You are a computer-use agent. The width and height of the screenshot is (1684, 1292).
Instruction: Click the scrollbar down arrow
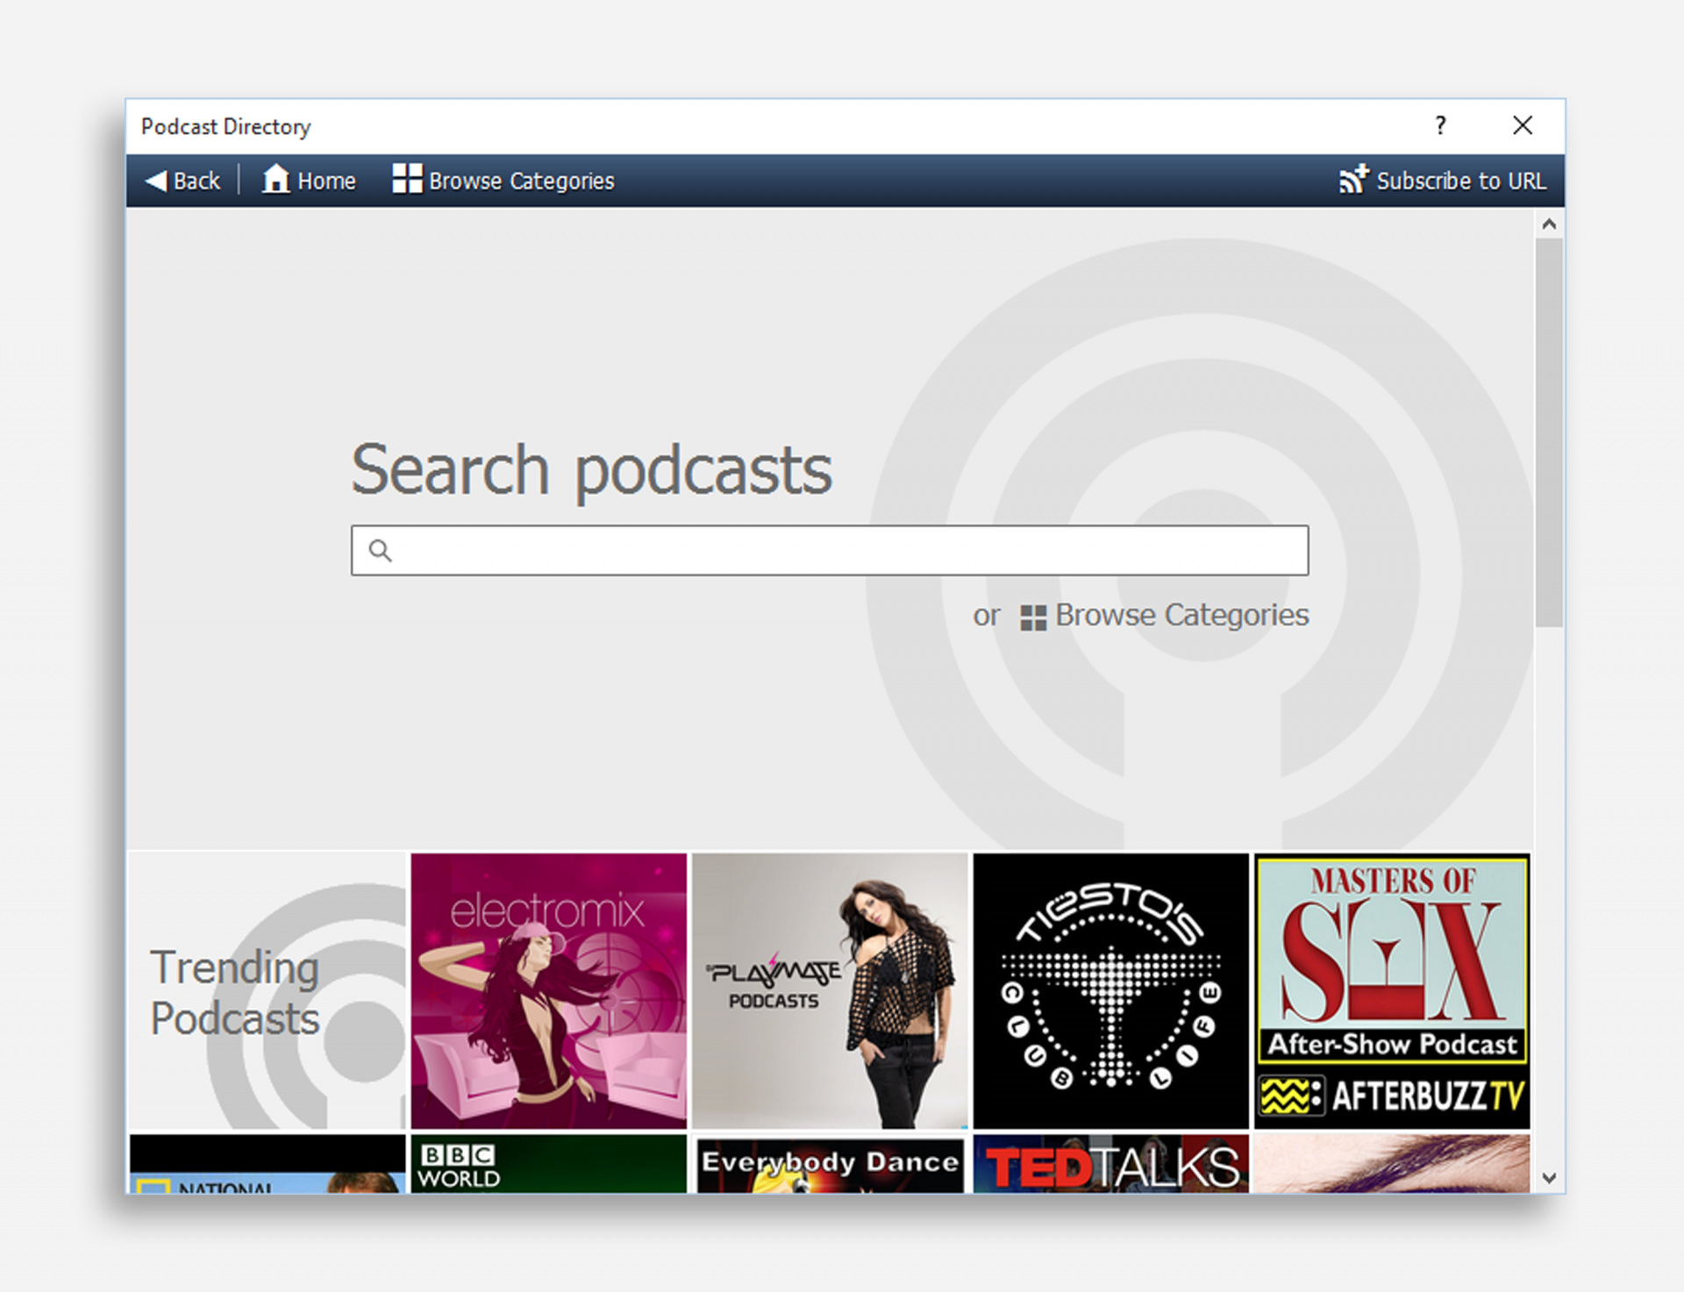click(1549, 1178)
